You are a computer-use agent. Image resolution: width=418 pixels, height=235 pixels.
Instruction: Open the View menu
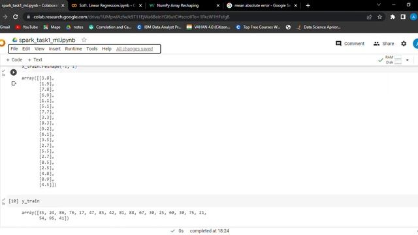(x=39, y=49)
